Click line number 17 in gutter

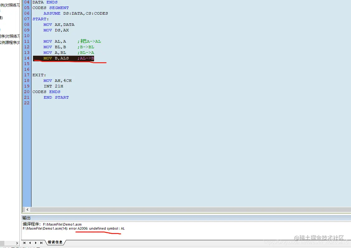pyautogui.click(x=27, y=75)
